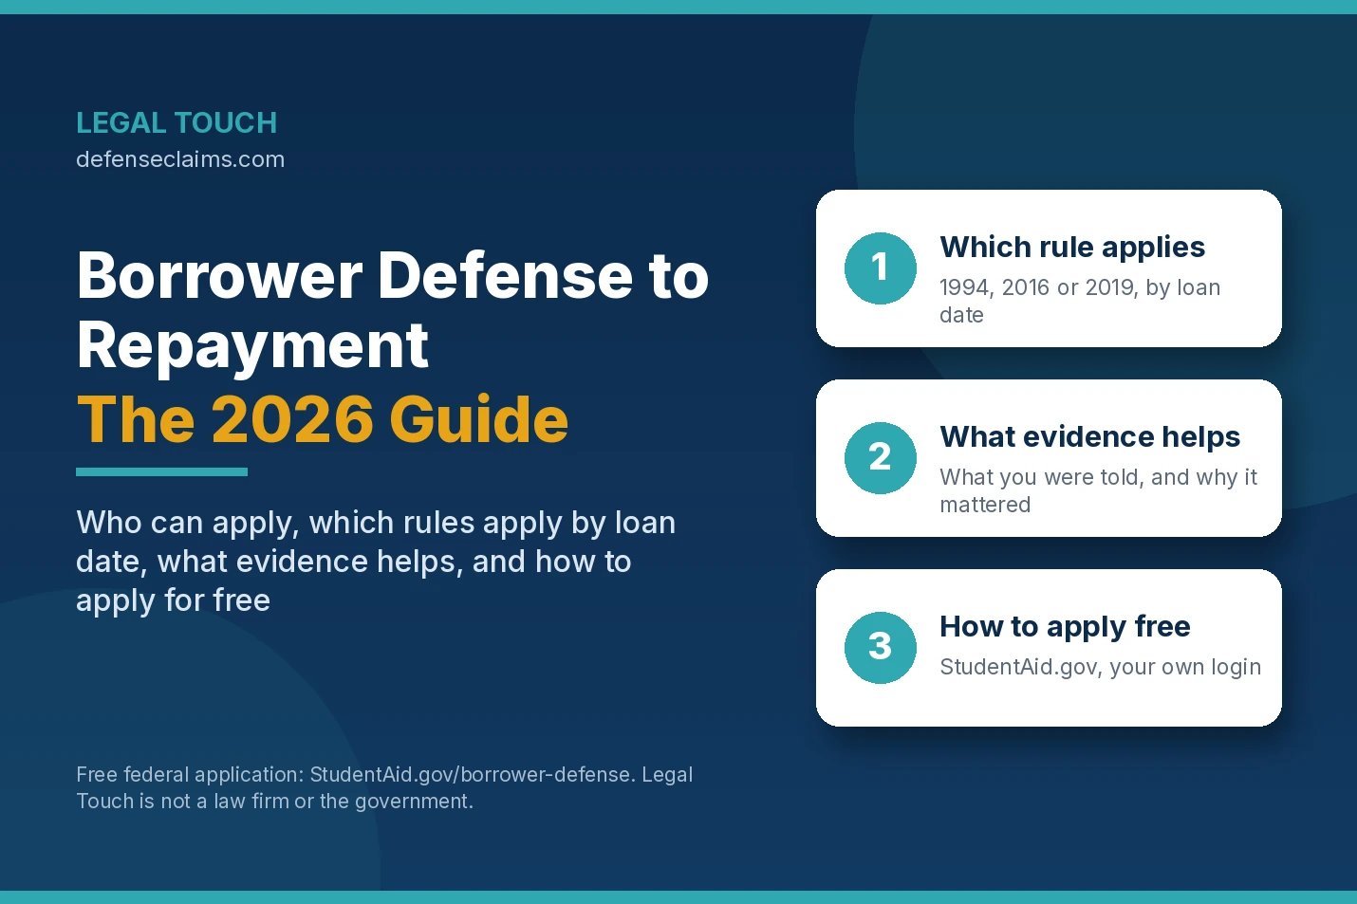Screen dimensions: 1357x904
Task: Click the "Free federal application" footer disclaimer
Action: [x=384, y=787]
